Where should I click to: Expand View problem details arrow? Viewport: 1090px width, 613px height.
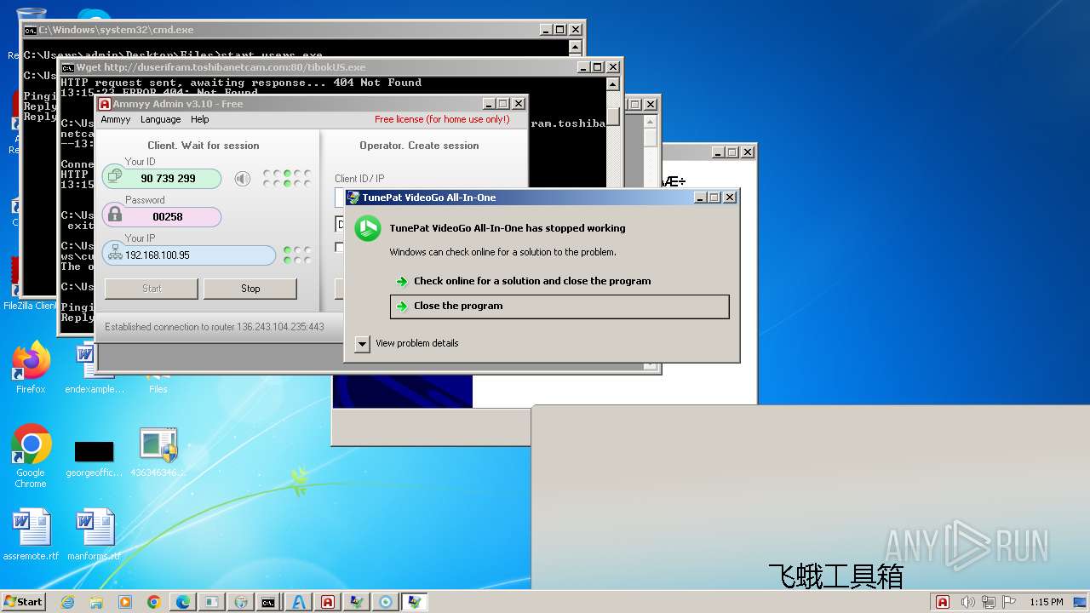[363, 344]
